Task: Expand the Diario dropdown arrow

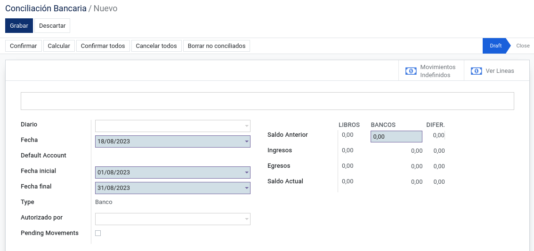Action: tap(247, 126)
